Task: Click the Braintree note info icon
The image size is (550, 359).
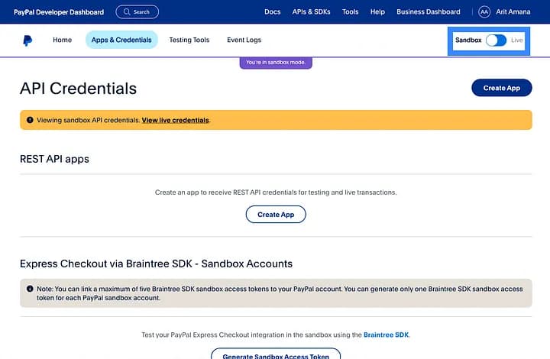Action: pyautogui.click(x=30, y=289)
